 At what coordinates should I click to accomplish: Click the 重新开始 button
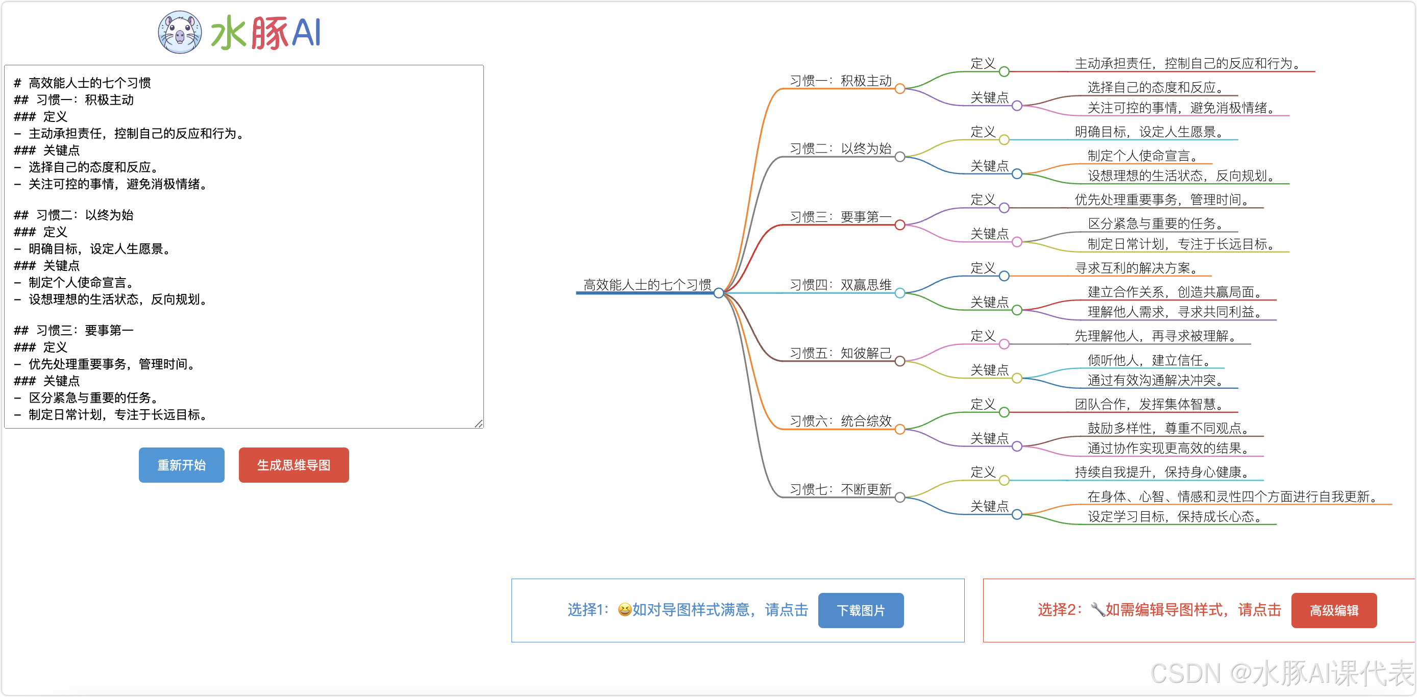181,465
